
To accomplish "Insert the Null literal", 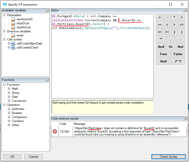I will pos(163,61).
